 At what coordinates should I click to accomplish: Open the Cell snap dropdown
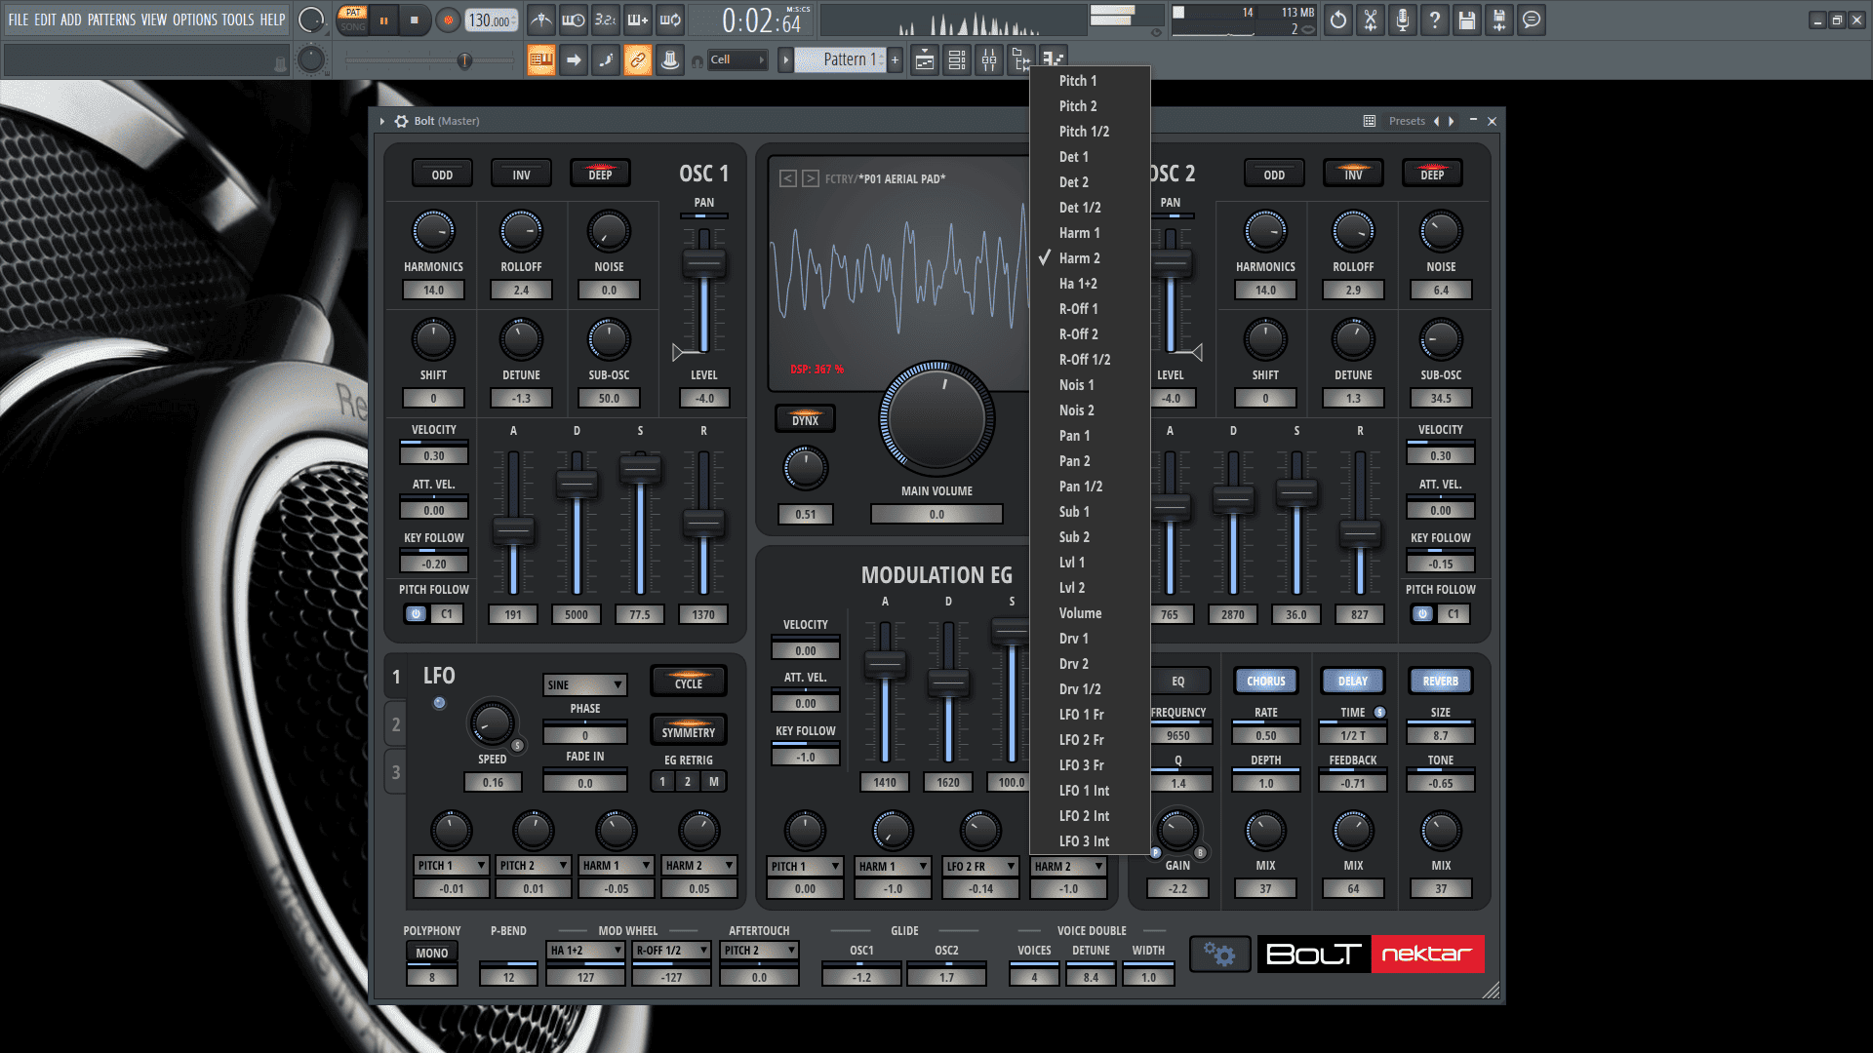[737, 59]
